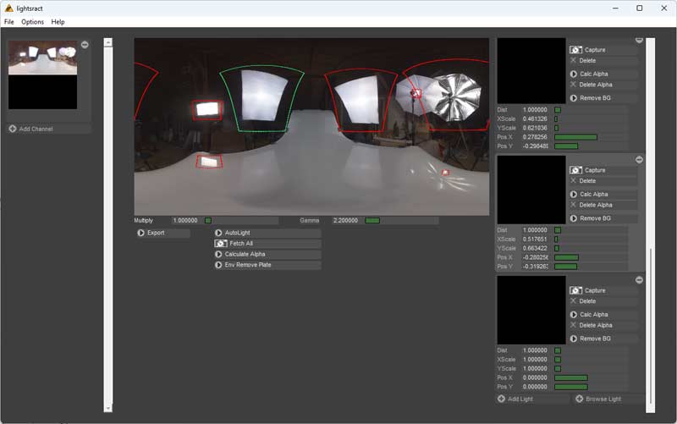Click the Gamma value field

[346, 220]
